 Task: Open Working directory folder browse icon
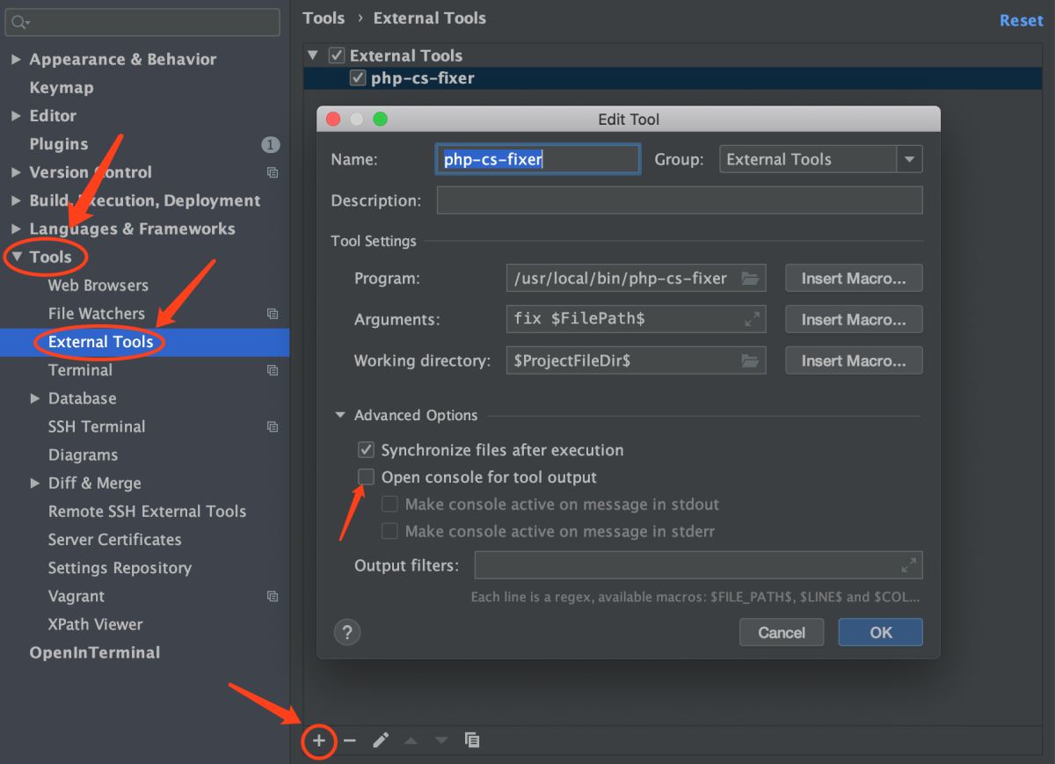(x=749, y=360)
